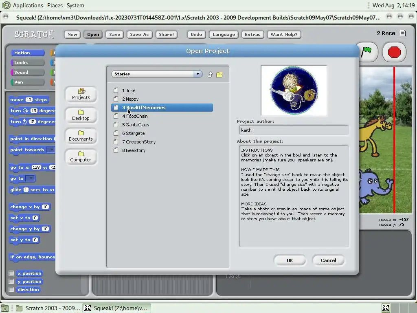Screen dimensions: 417x313
Task: Open the Documents shortcut folder
Action: (81, 136)
